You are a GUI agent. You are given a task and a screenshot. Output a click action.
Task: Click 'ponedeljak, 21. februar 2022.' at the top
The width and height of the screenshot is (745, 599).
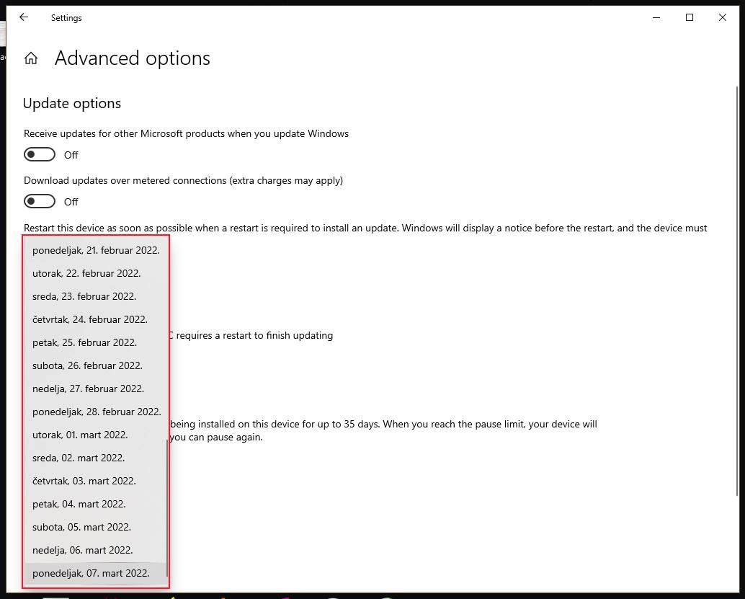tap(95, 250)
